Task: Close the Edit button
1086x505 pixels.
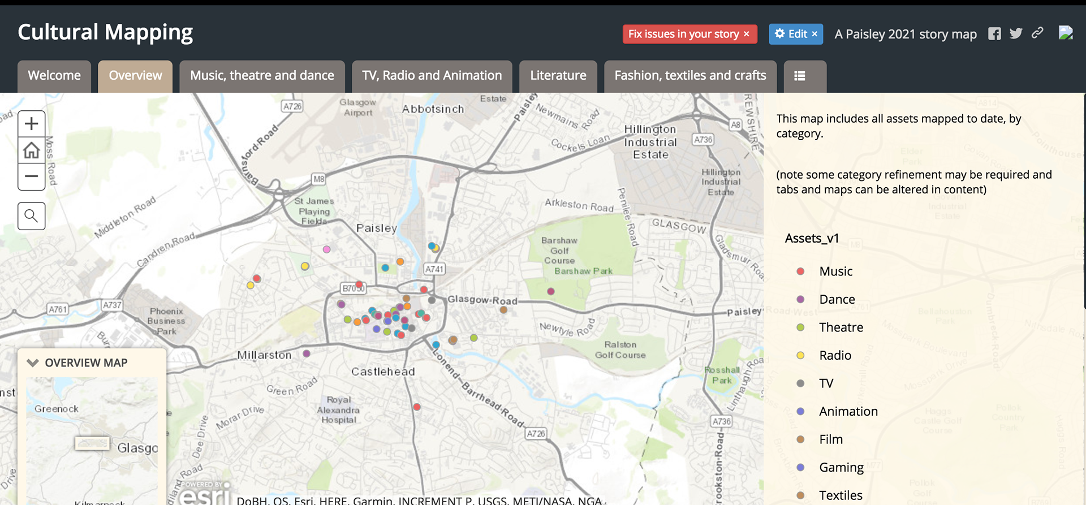Action: (815, 34)
